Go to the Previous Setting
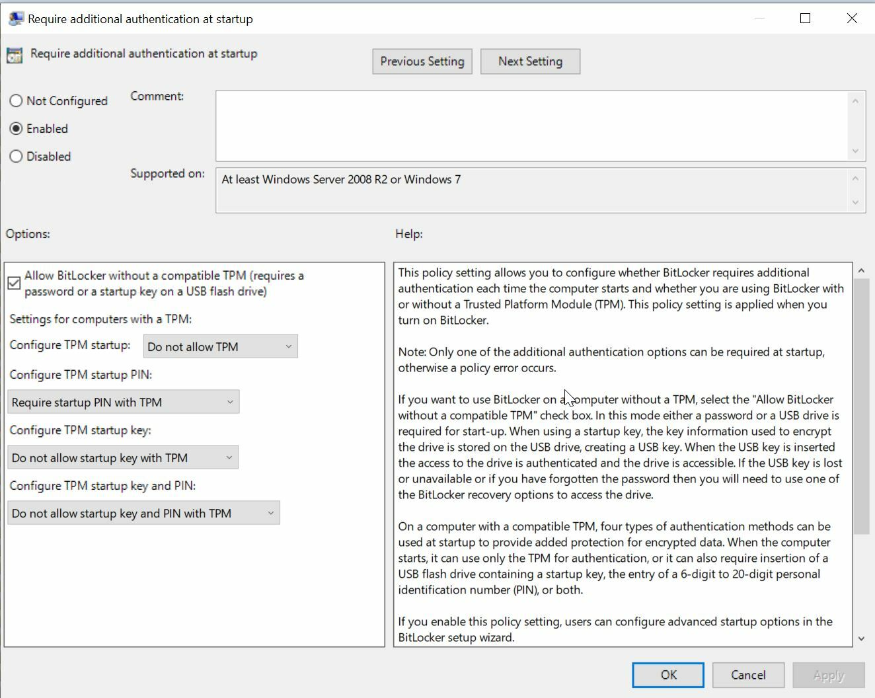The width and height of the screenshot is (875, 698). pyautogui.click(x=422, y=61)
